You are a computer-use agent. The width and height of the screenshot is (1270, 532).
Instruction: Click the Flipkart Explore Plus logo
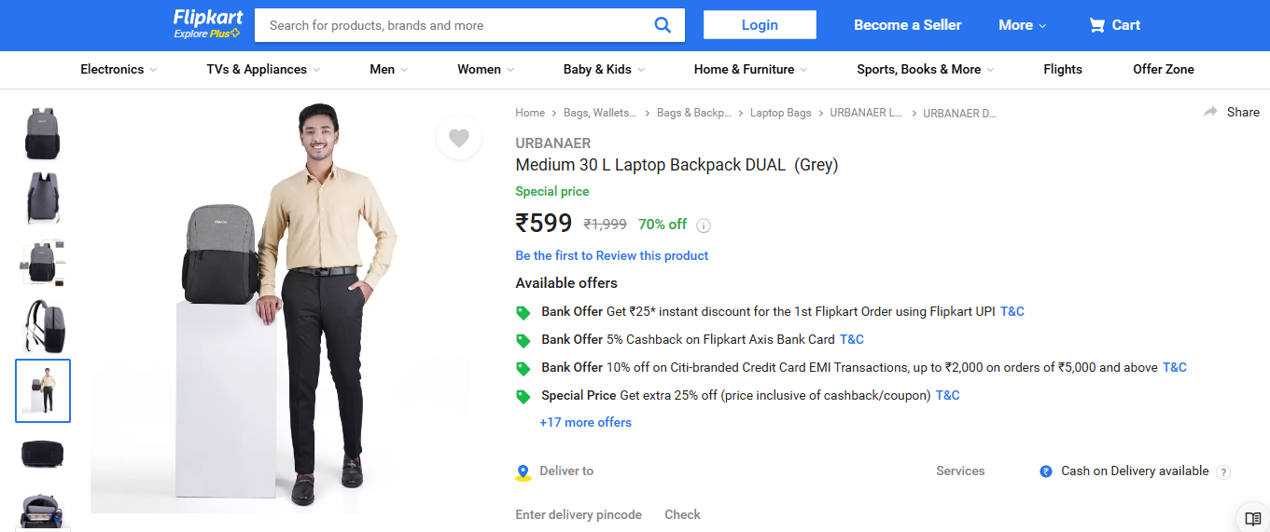(207, 24)
